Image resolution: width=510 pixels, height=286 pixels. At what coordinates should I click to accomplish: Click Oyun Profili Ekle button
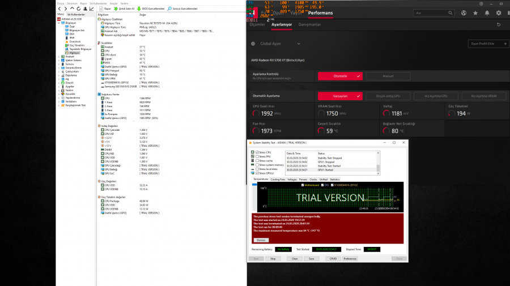488,44
